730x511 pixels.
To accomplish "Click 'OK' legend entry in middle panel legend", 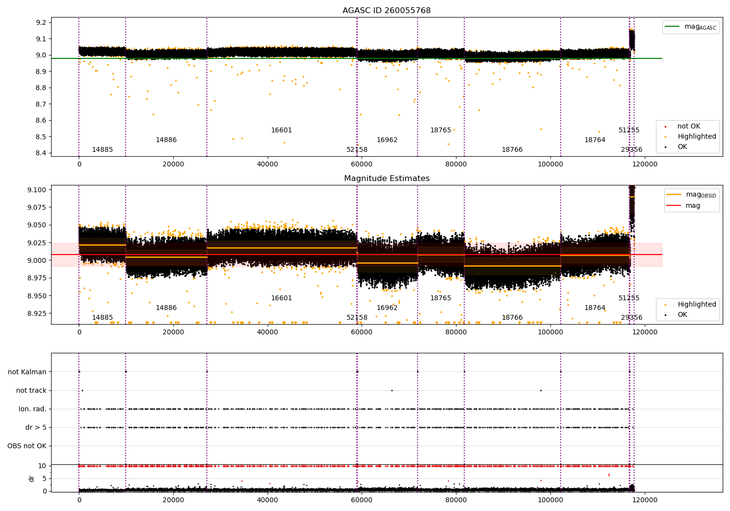I will (x=682, y=314).
